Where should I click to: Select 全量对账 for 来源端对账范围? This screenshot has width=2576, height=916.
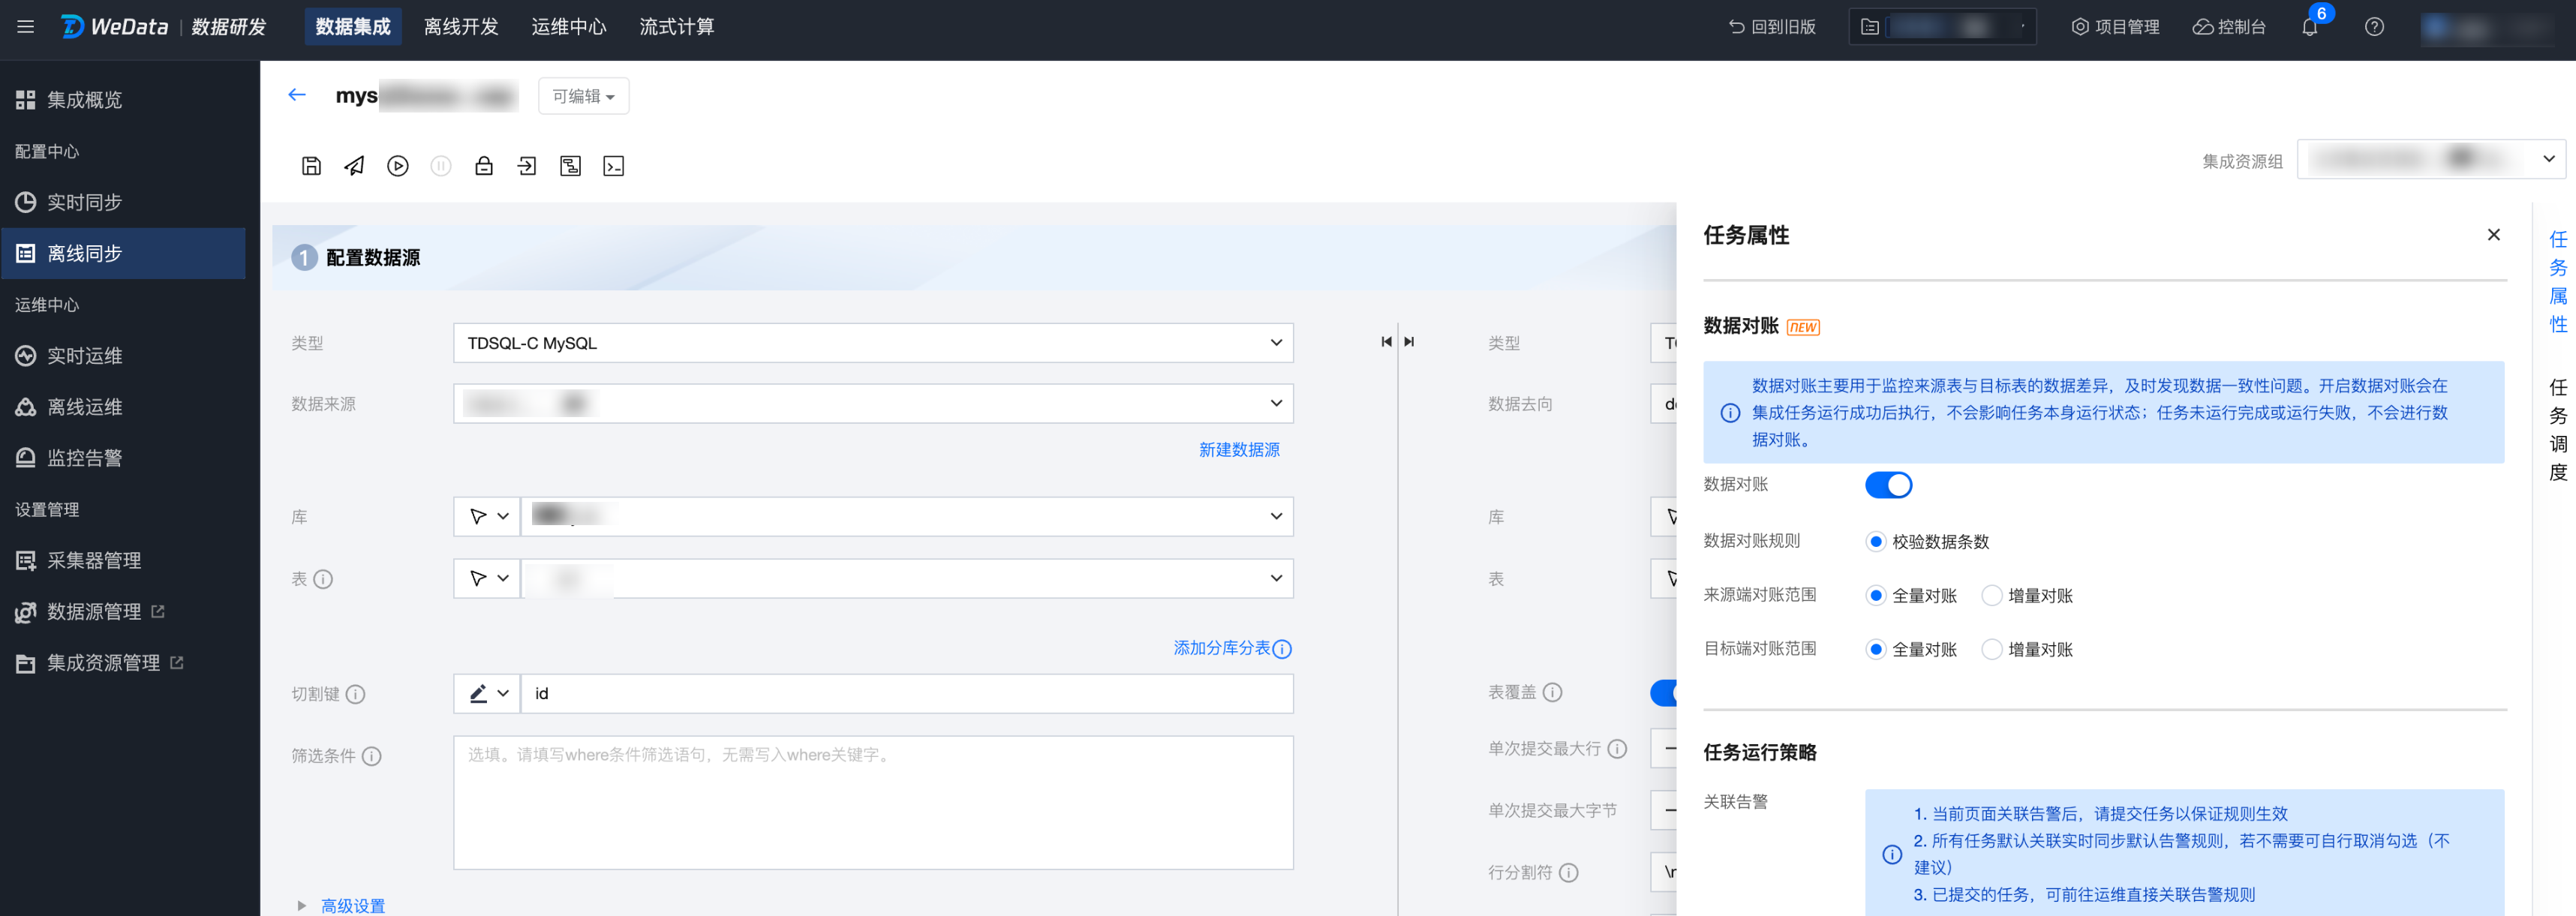[1876, 596]
